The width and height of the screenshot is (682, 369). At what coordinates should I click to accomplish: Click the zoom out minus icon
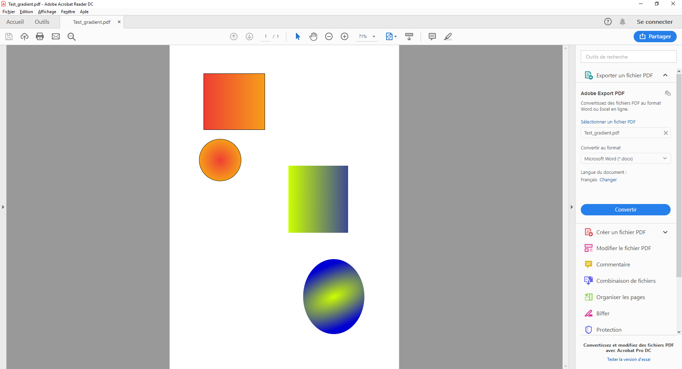pyautogui.click(x=329, y=37)
